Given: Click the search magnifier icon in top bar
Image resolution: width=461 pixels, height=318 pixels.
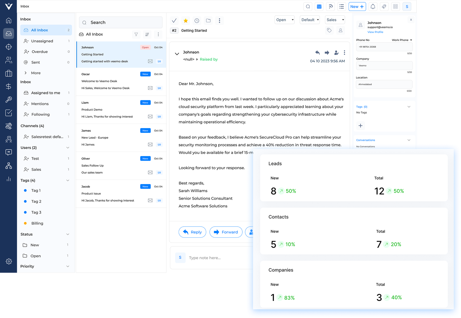Looking at the screenshot, I should [308, 7].
